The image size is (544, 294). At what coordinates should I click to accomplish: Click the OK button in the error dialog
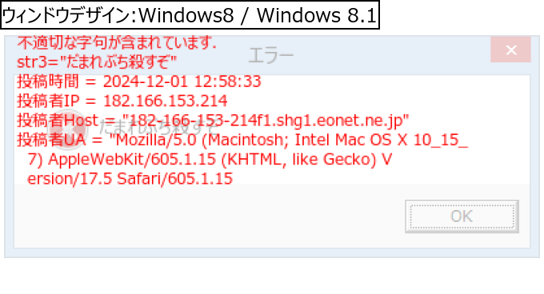[x=462, y=217]
